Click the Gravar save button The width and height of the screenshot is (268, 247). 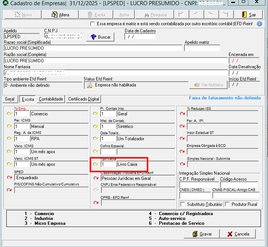(202, 234)
